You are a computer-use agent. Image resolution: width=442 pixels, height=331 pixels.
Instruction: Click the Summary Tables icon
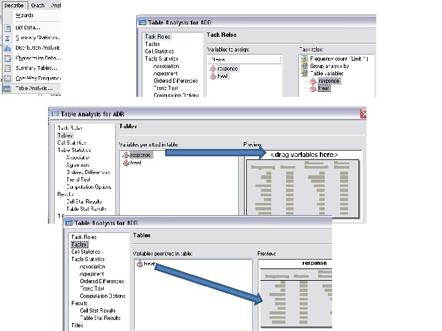point(7,69)
